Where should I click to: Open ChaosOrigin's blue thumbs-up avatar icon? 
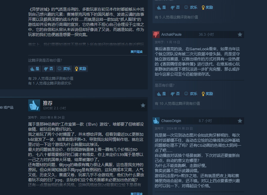point(156,121)
